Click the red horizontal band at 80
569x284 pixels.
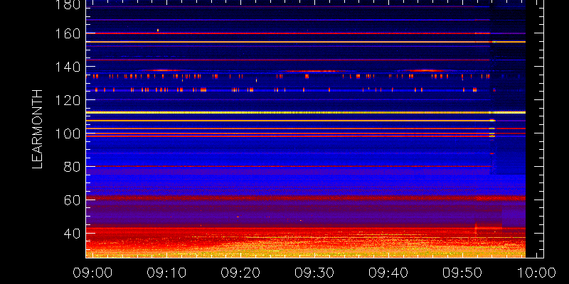coord(288,167)
